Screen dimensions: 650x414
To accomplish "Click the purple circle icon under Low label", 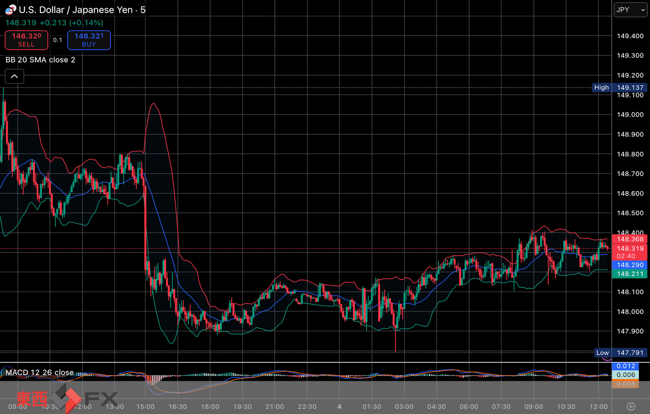I will pyautogui.click(x=607, y=359).
